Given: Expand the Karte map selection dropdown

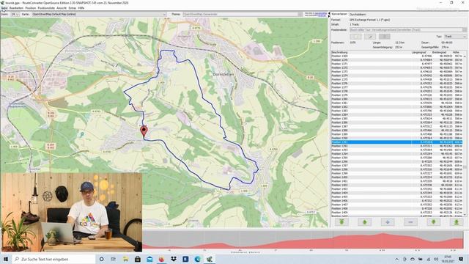Looking at the screenshot, I should (x=99, y=14).
